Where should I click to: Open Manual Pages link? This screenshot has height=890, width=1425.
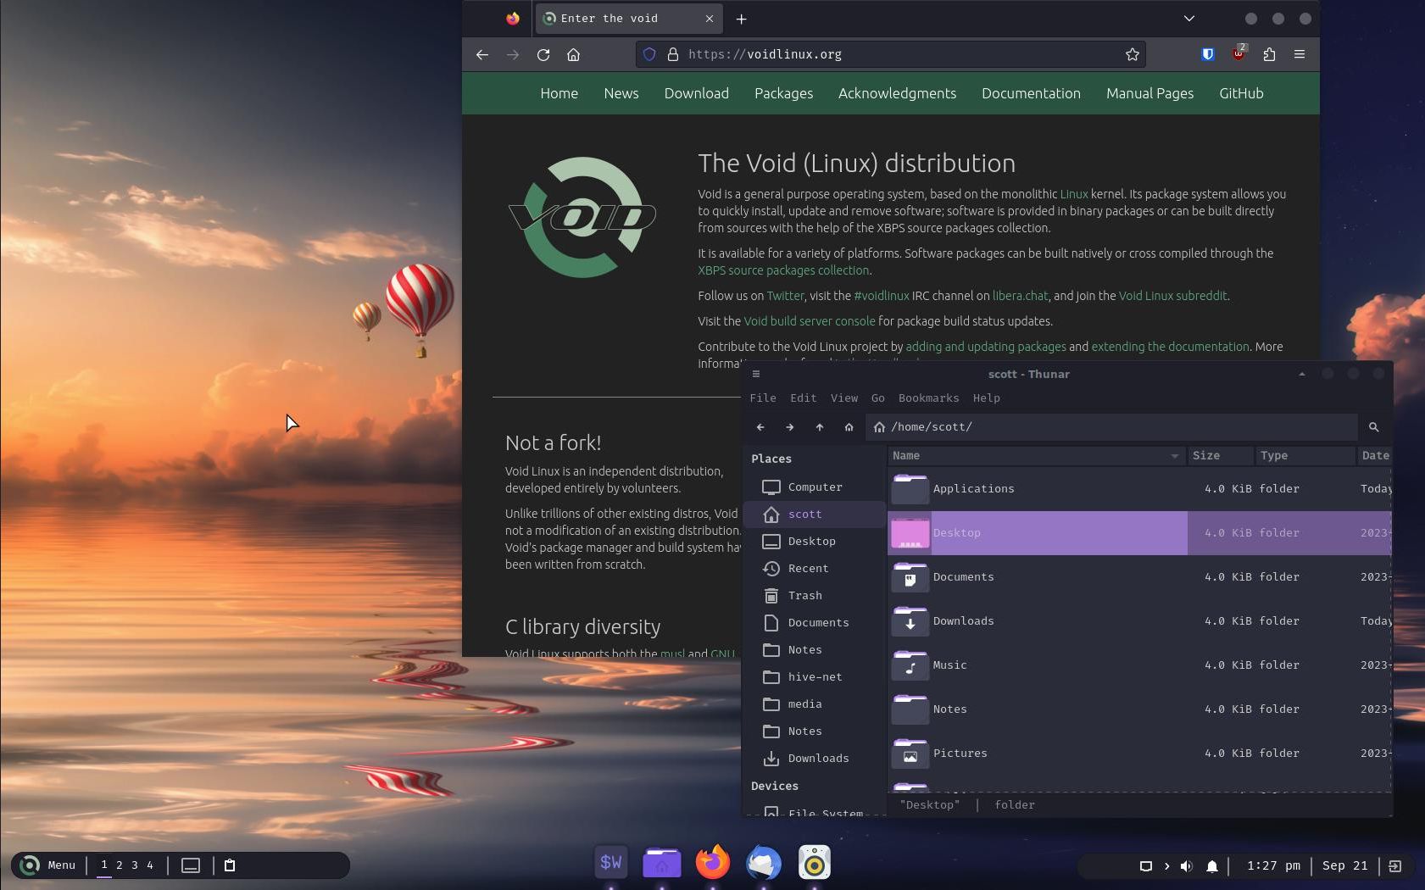coord(1150,93)
